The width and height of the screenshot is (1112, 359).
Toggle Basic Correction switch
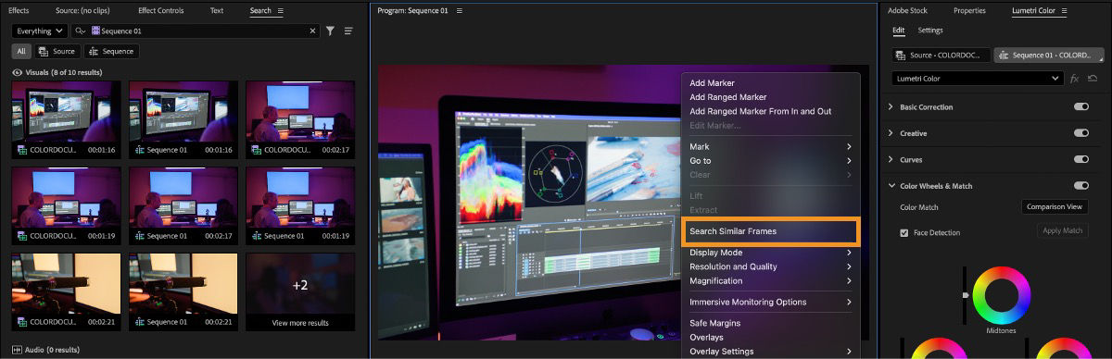click(x=1080, y=107)
